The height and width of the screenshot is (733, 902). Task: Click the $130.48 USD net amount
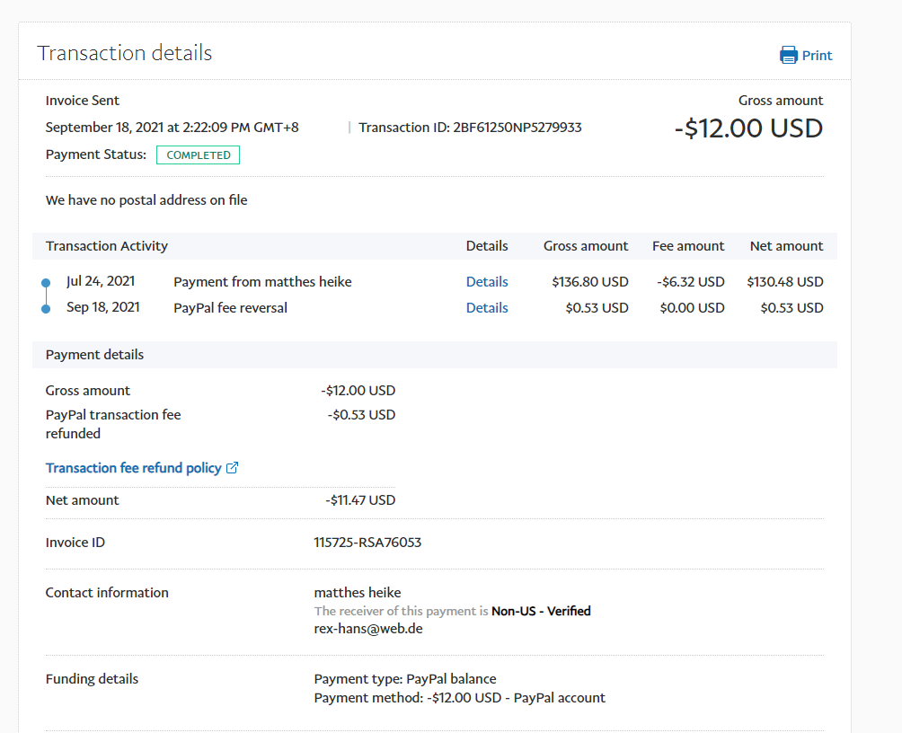[x=784, y=282]
